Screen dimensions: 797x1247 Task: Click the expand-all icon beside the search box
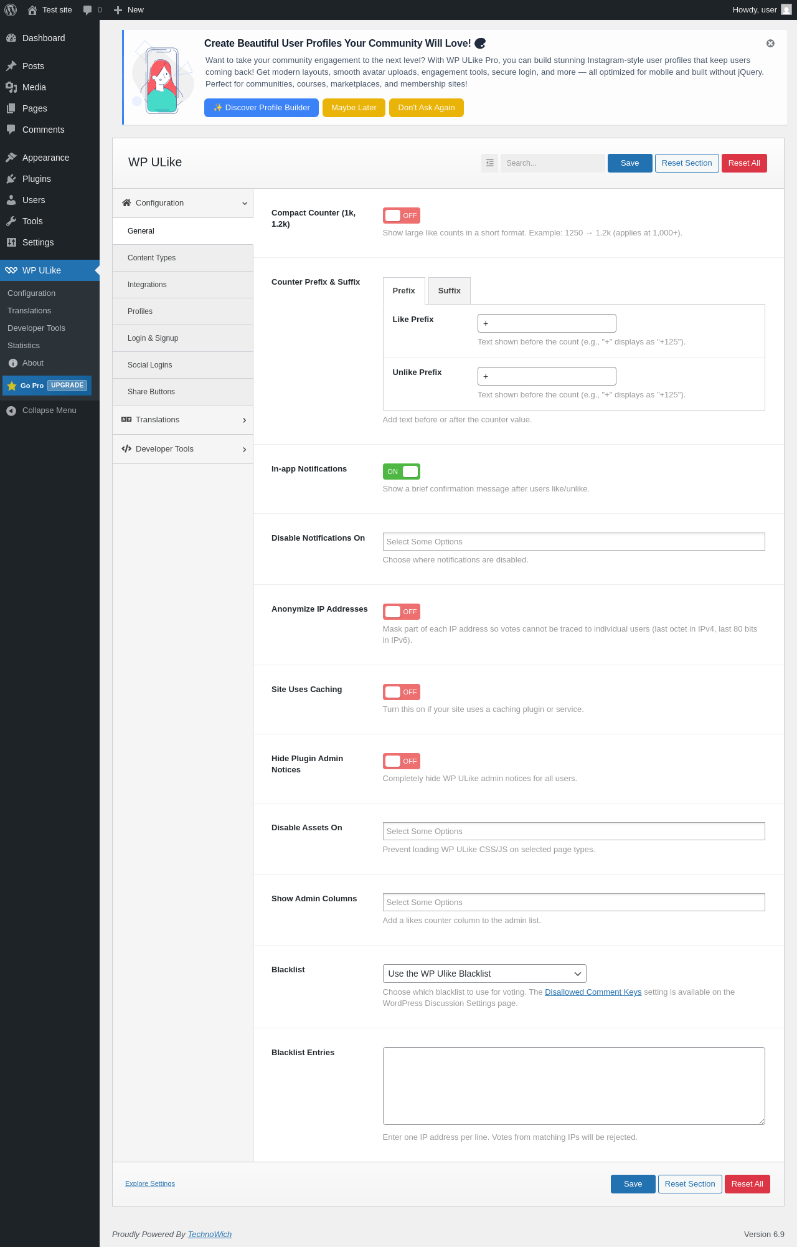tap(490, 163)
